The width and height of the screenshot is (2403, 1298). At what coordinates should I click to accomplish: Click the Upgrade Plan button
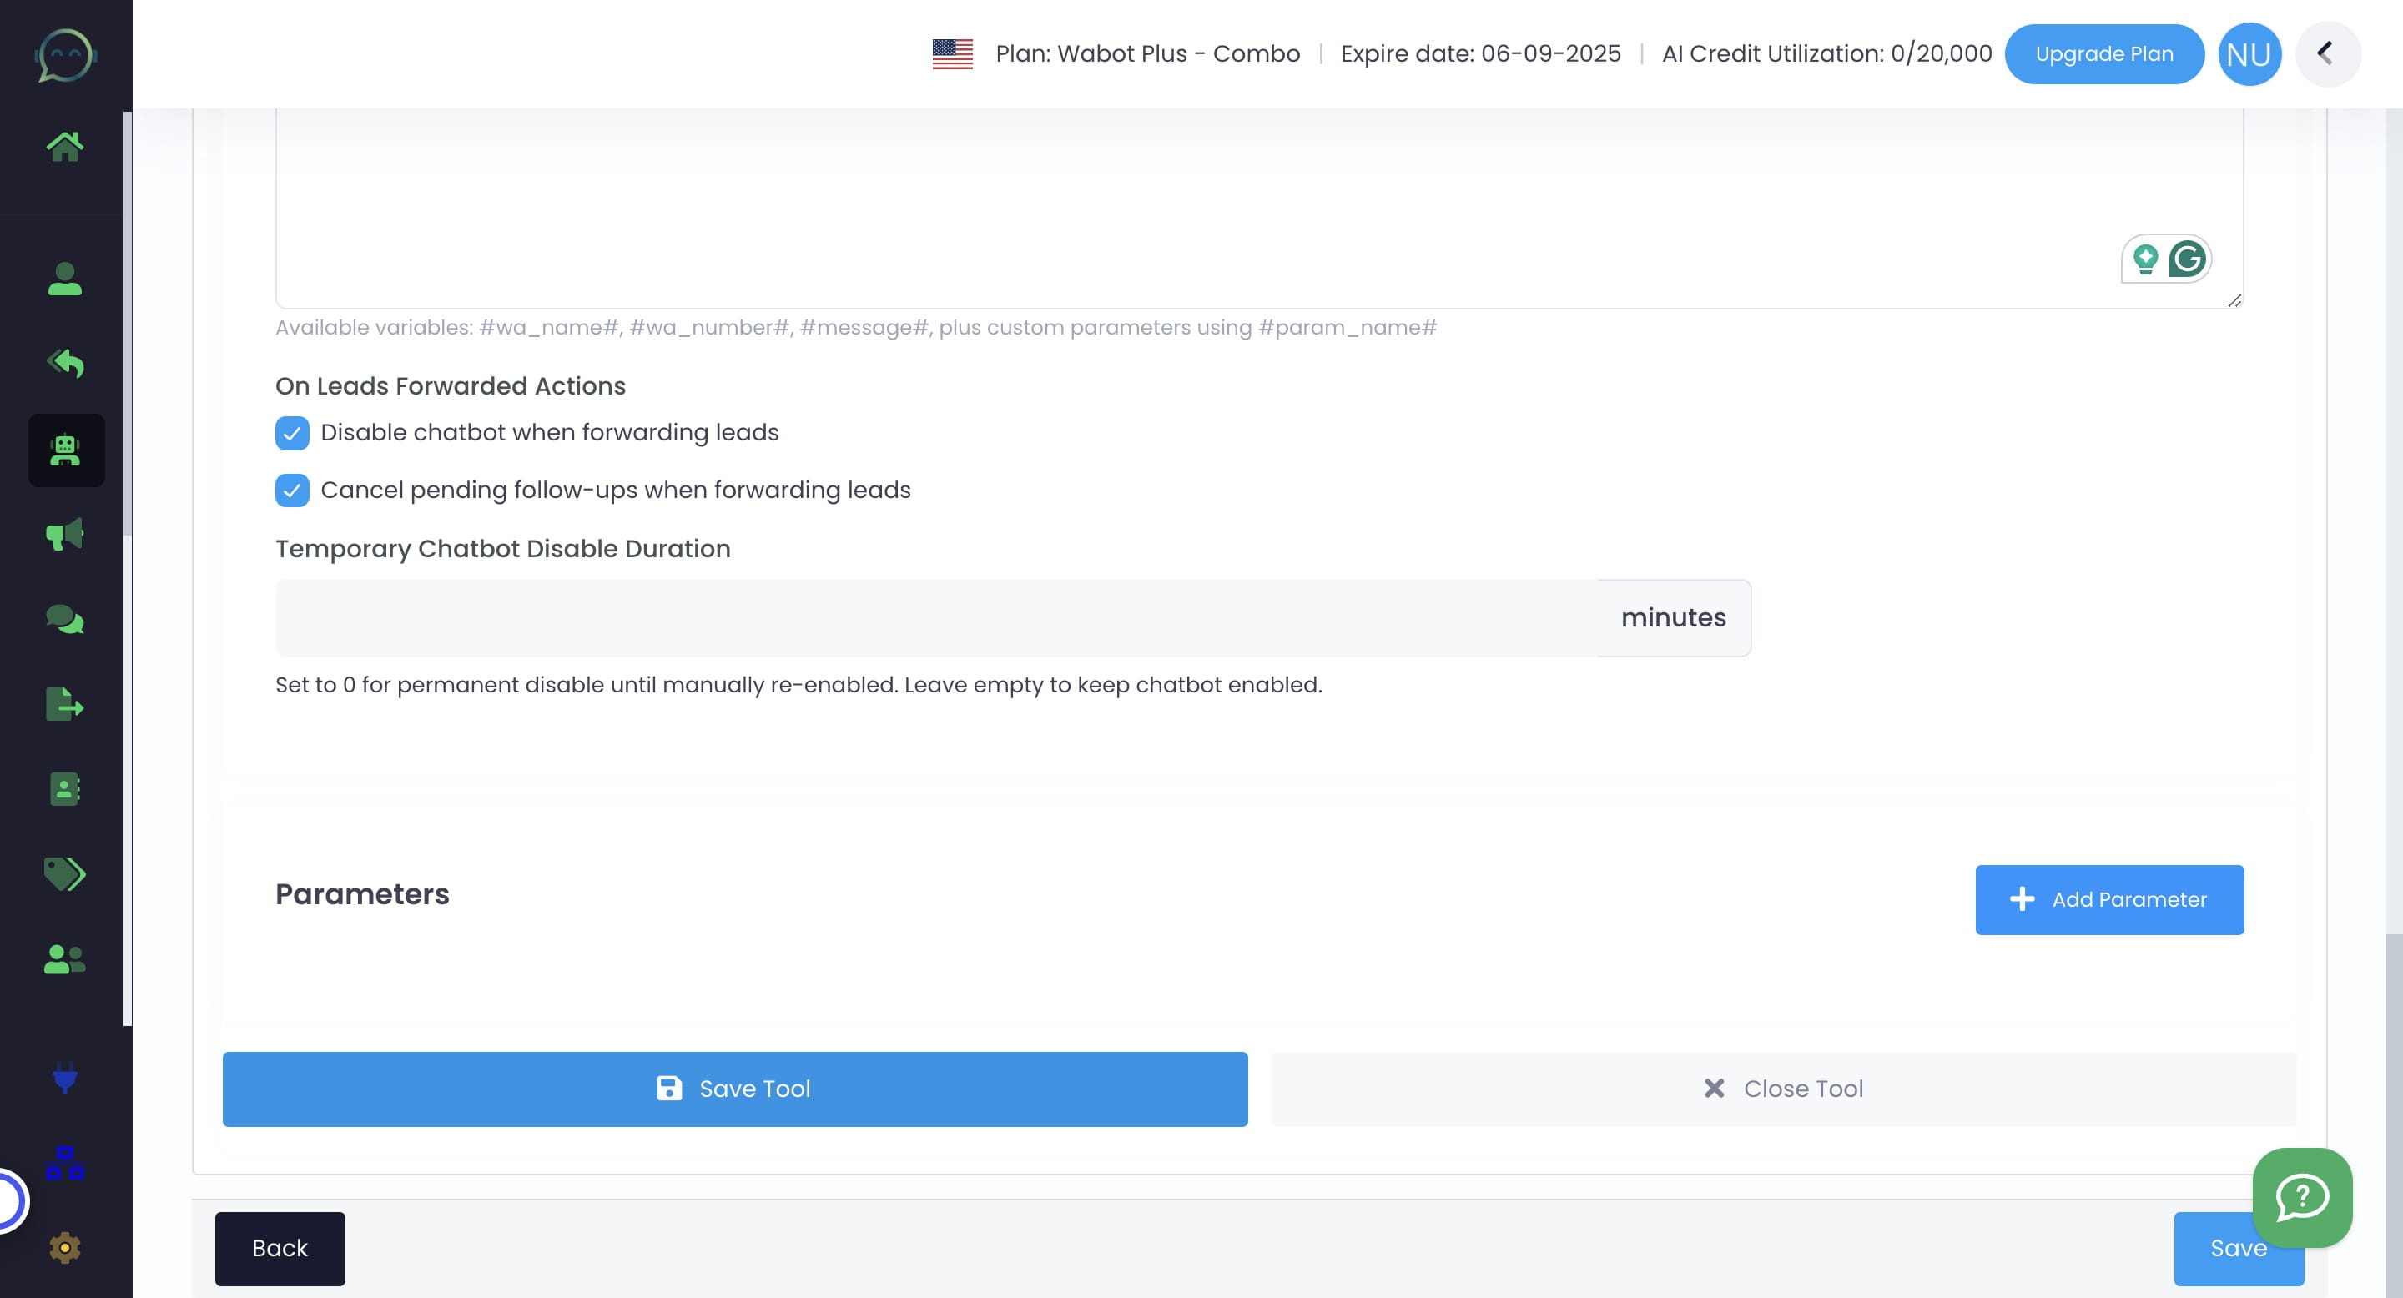(x=2104, y=53)
